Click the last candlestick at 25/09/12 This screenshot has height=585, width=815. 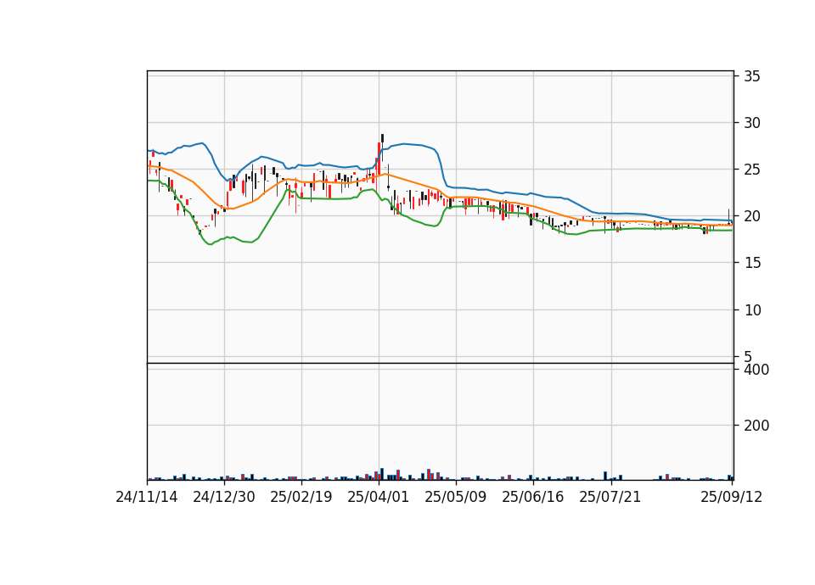coord(731,222)
